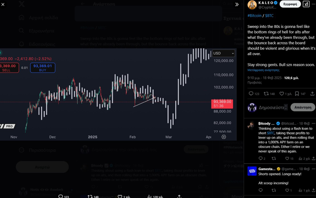Image resolution: width=316 pixels, height=198 pixels.
Task: Reply to Gamesta's comment
Action: coord(261,190)
